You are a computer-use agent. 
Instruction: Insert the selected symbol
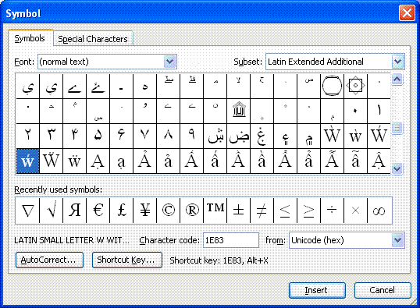pyautogui.click(x=317, y=290)
